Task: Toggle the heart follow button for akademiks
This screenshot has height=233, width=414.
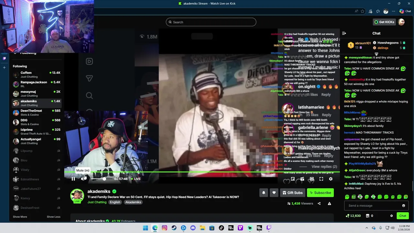Action: [x=274, y=193]
